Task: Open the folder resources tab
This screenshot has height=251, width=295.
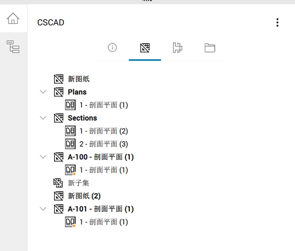Action: click(x=210, y=48)
